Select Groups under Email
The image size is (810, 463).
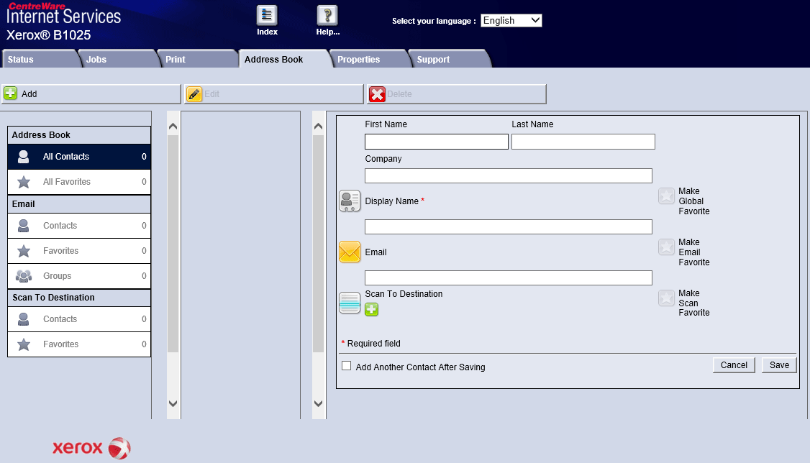pos(79,276)
